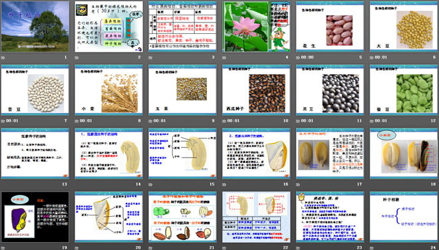Viewport: 439px width, 250px height.
Task: Select the black background slide 19
Action: pyautogui.click(x=35, y=217)
